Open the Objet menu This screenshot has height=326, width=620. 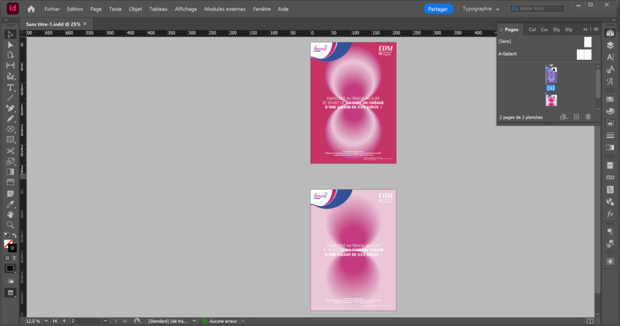[135, 9]
